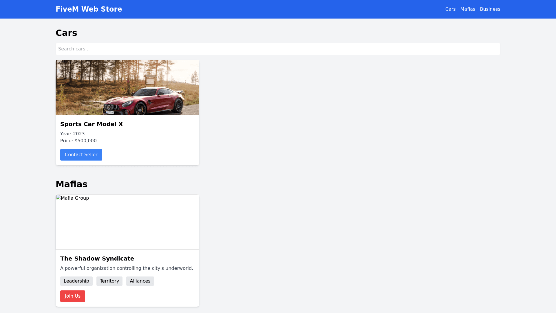Select the Alliances tag

(140, 281)
